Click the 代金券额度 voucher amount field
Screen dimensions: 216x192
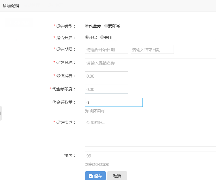pyautogui.click(x=107, y=89)
